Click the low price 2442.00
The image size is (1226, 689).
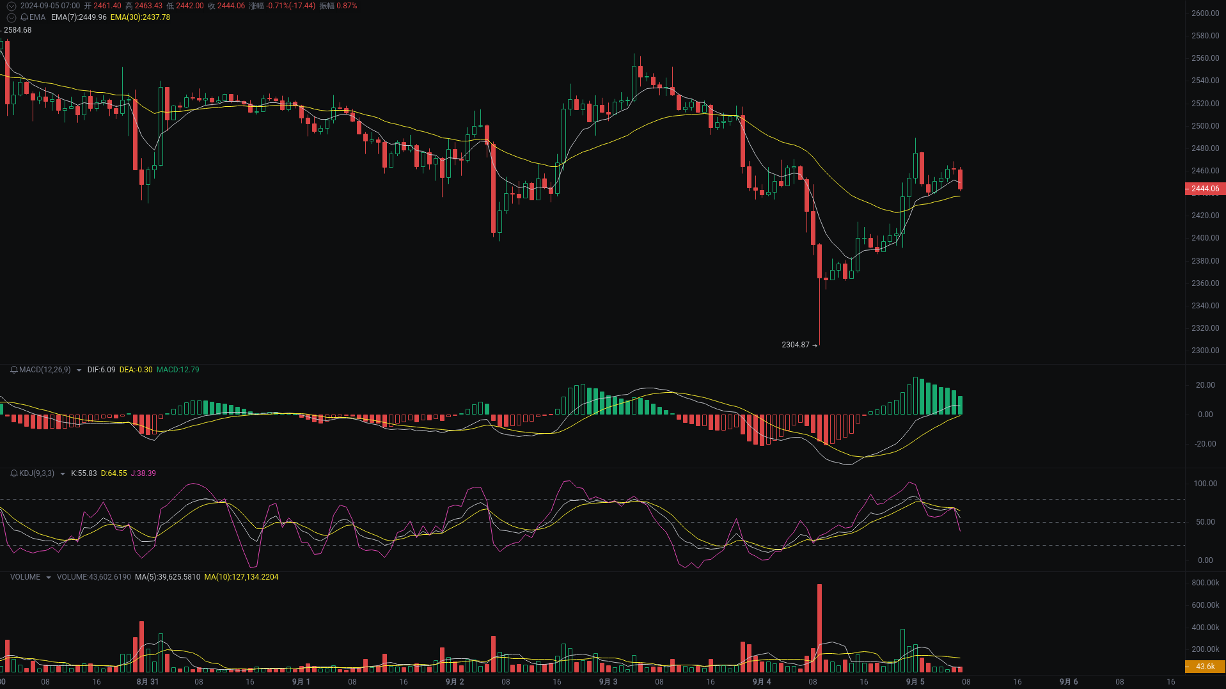[x=190, y=6]
